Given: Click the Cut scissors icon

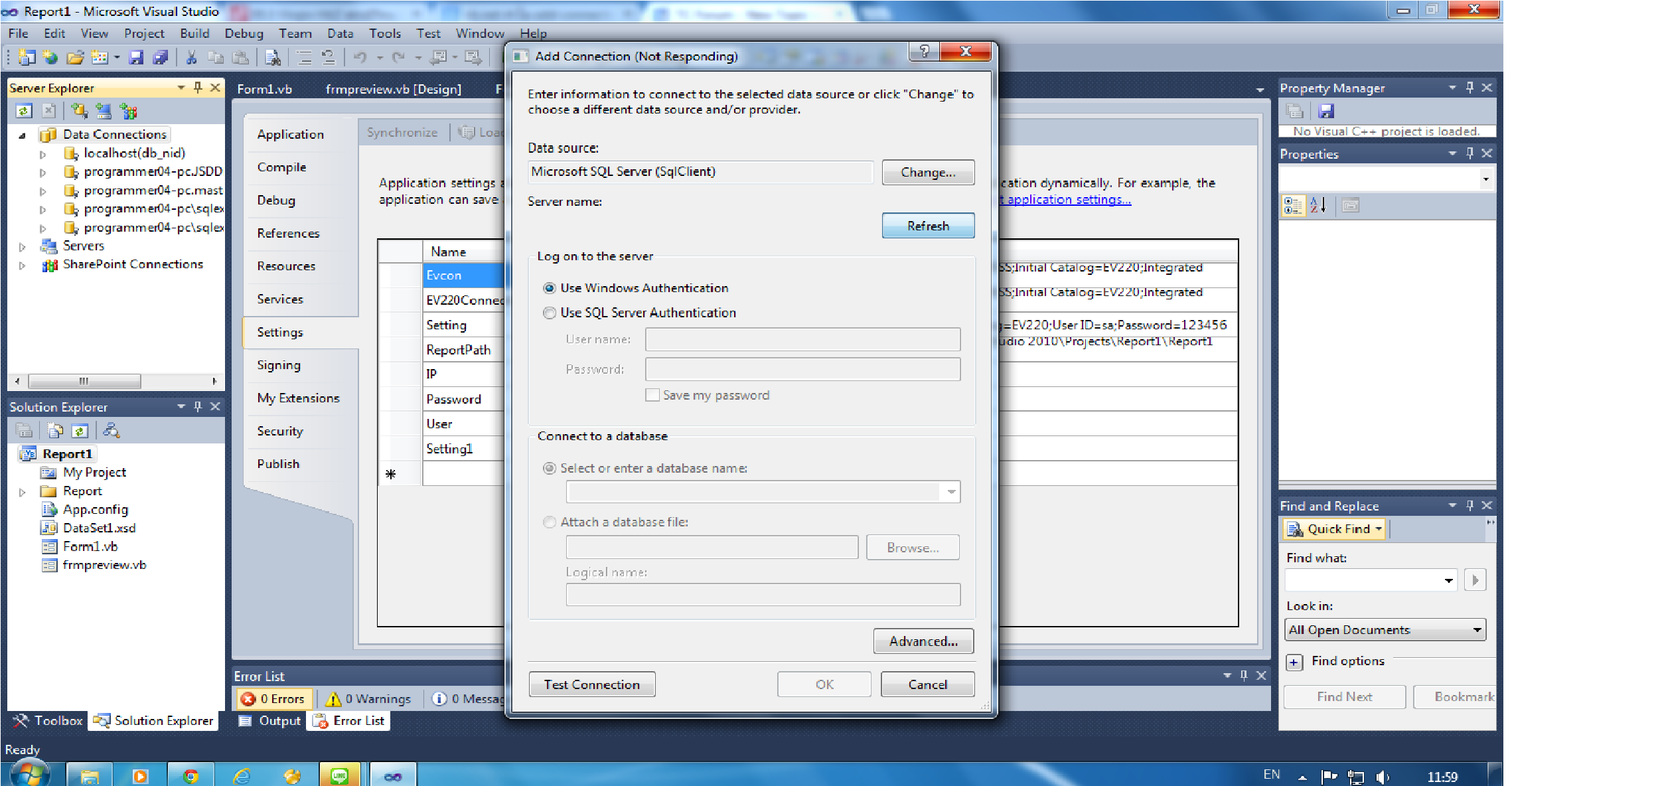Looking at the screenshot, I should click(192, 58).
